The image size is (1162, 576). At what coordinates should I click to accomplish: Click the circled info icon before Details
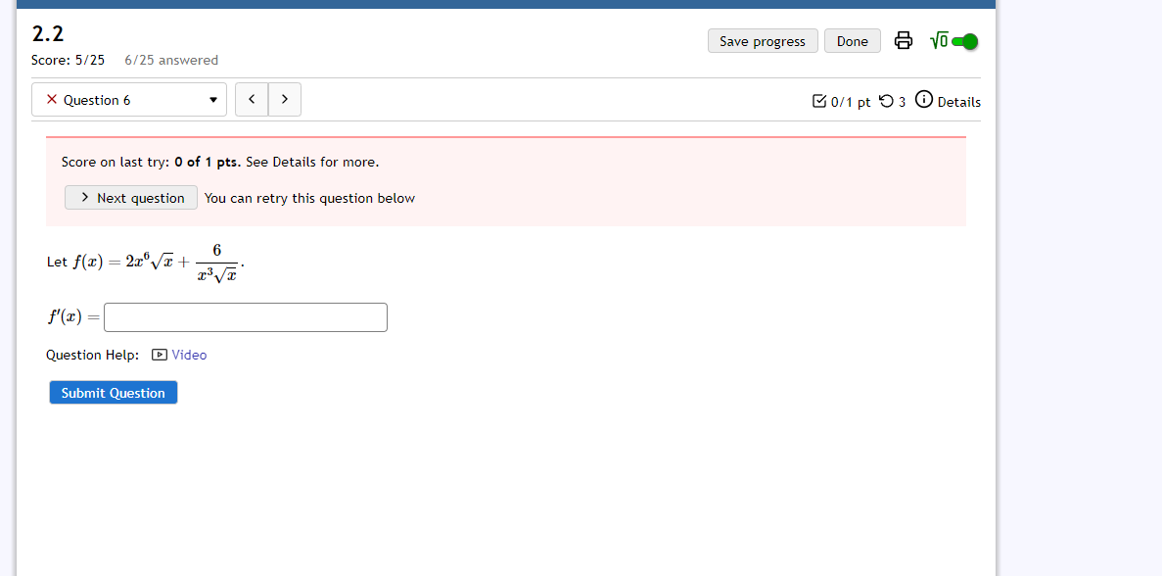pos(923,99)
